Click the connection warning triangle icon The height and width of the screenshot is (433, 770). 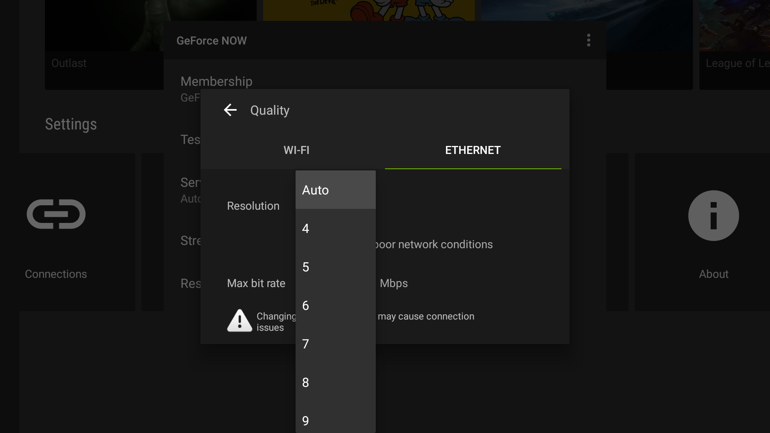(239, 320)
